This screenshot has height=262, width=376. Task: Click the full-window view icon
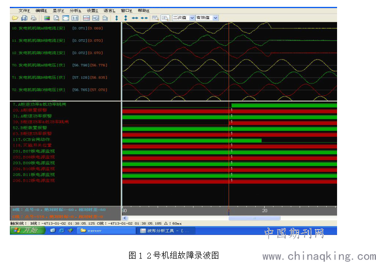tap(66, 18)
